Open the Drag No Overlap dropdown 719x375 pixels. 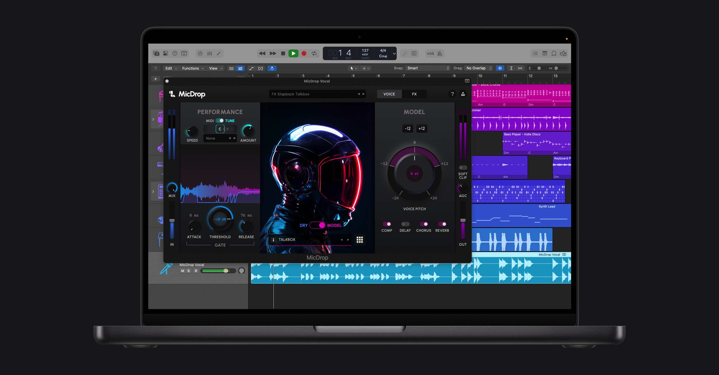tap(479, 68)
